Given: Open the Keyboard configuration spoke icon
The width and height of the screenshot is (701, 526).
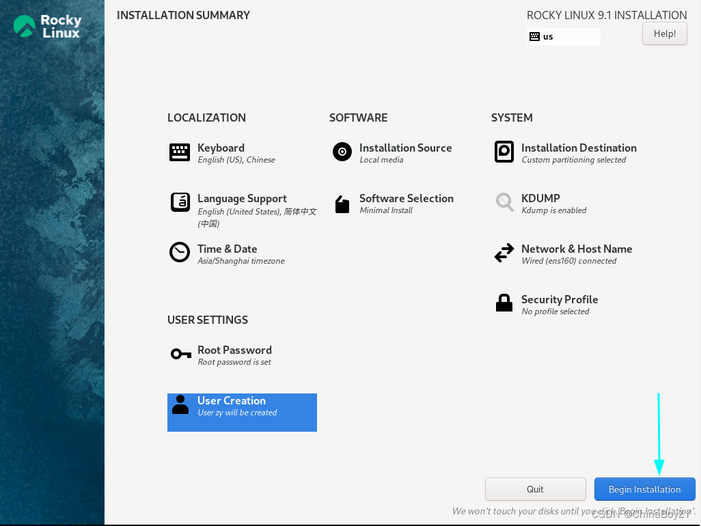Looking at the screenshot, I should pyautogui.click(x=179, y=153).
